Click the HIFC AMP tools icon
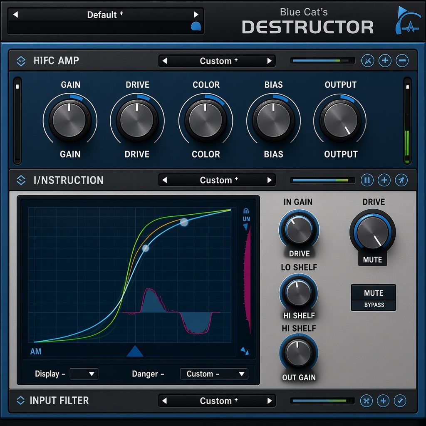The height and width of the screenshot is (426, 426). click(x=368, y=61)
